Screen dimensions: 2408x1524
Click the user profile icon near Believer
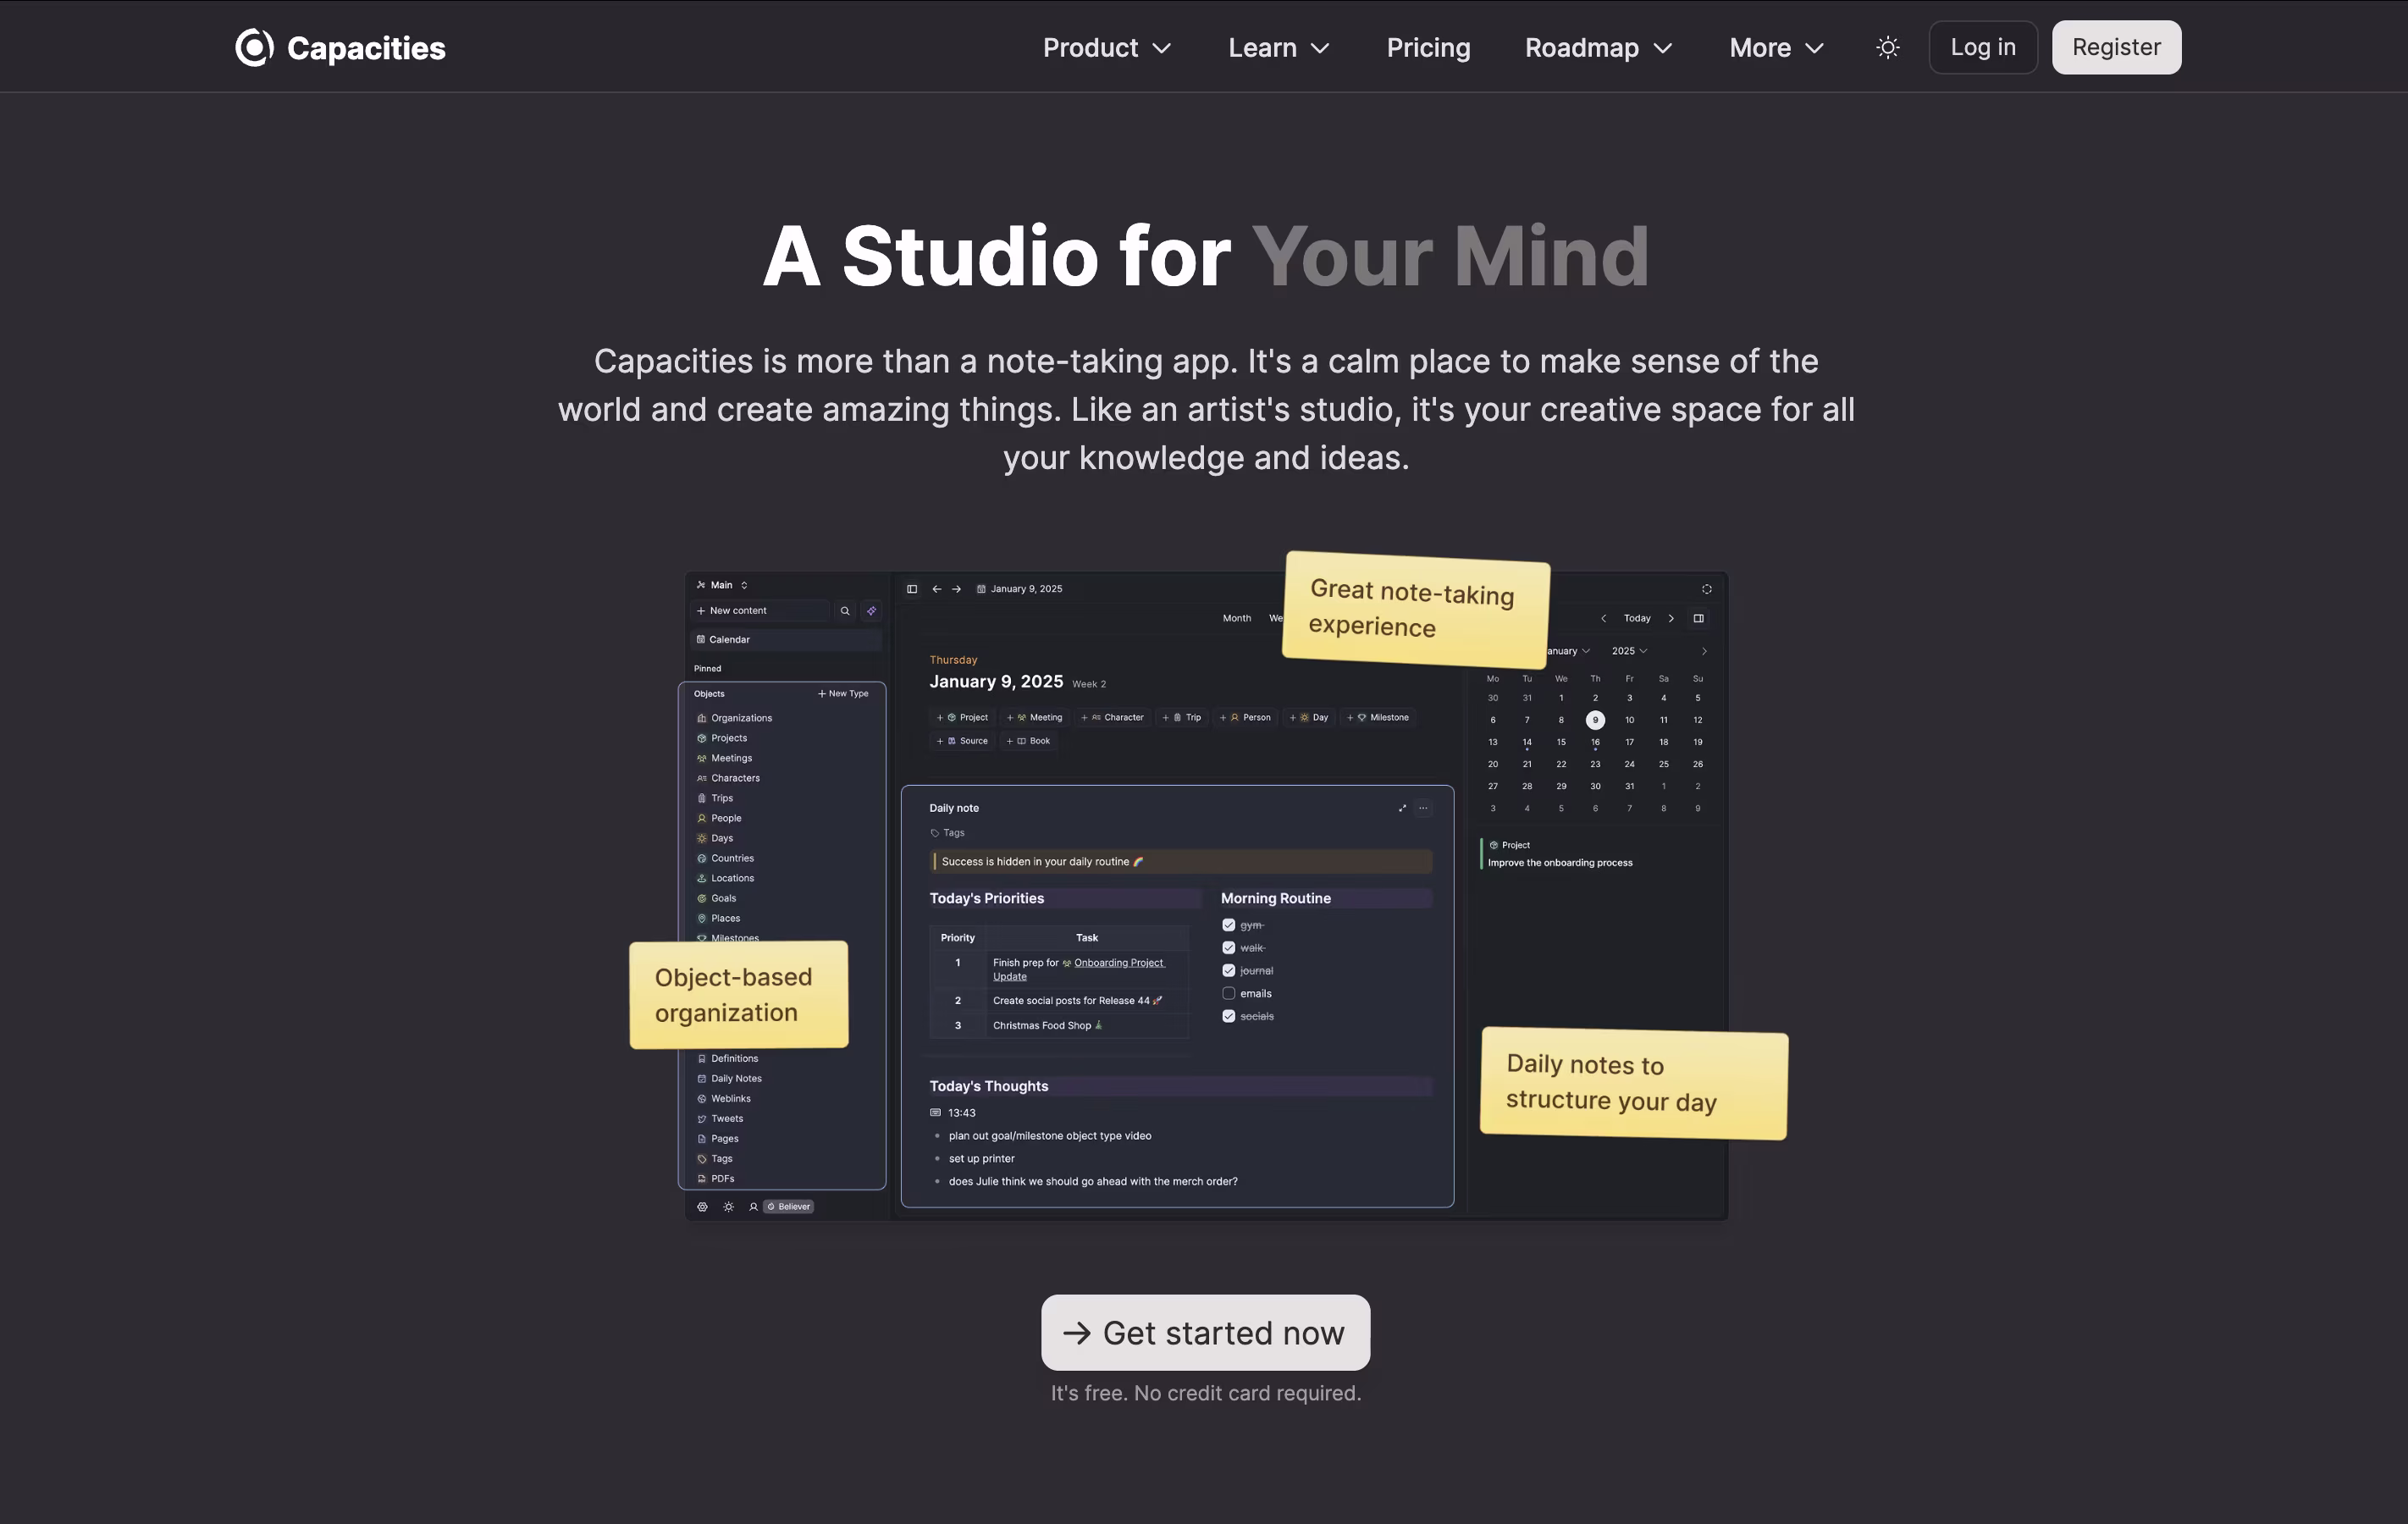point(753,1207)
